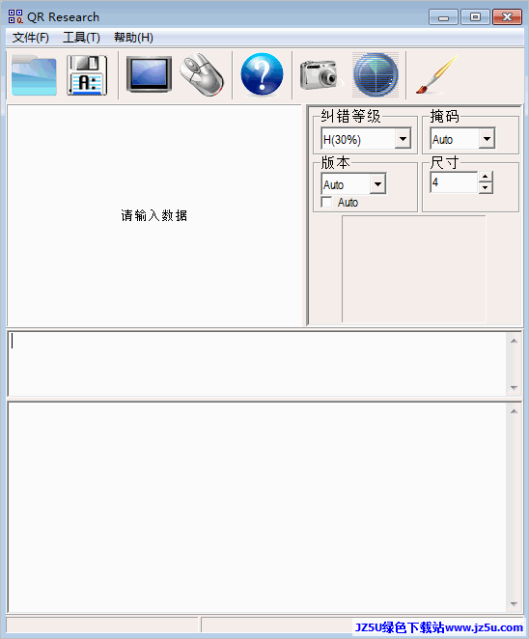Click up arrow of lower pane scrollbar
This screenshot has width=529, height=639.
(514, 411)
